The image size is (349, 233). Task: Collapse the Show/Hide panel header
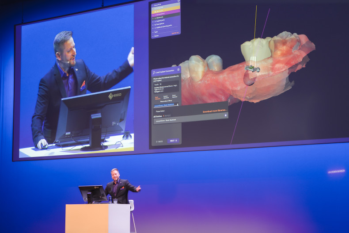pyautogui.click(x=153, y=6)
